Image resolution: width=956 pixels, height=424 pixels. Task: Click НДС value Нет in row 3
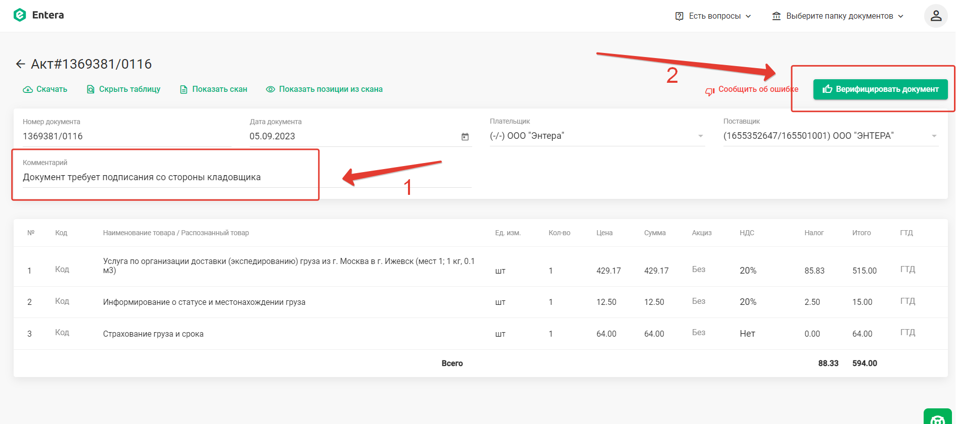coord(747,334)
